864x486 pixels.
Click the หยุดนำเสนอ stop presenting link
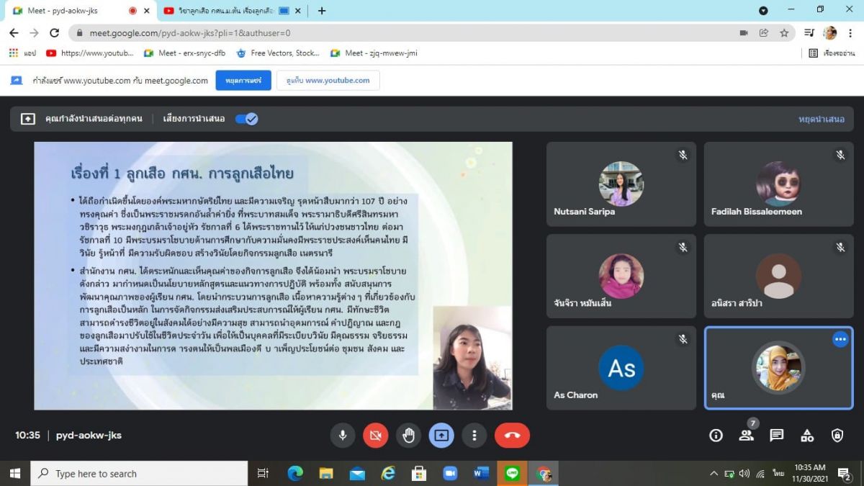coord(821,119)
